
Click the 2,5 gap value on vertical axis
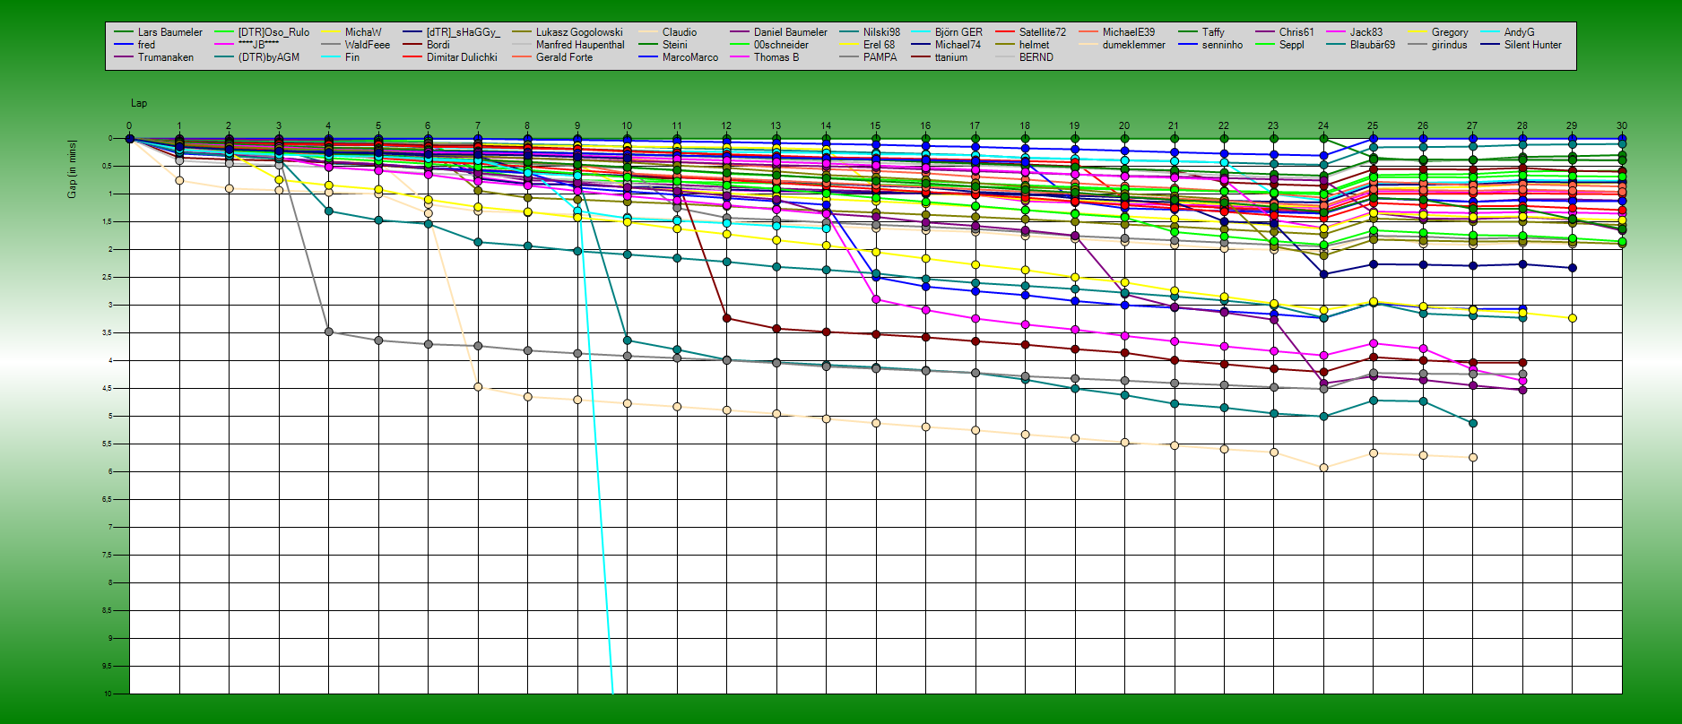click(108, 277)
